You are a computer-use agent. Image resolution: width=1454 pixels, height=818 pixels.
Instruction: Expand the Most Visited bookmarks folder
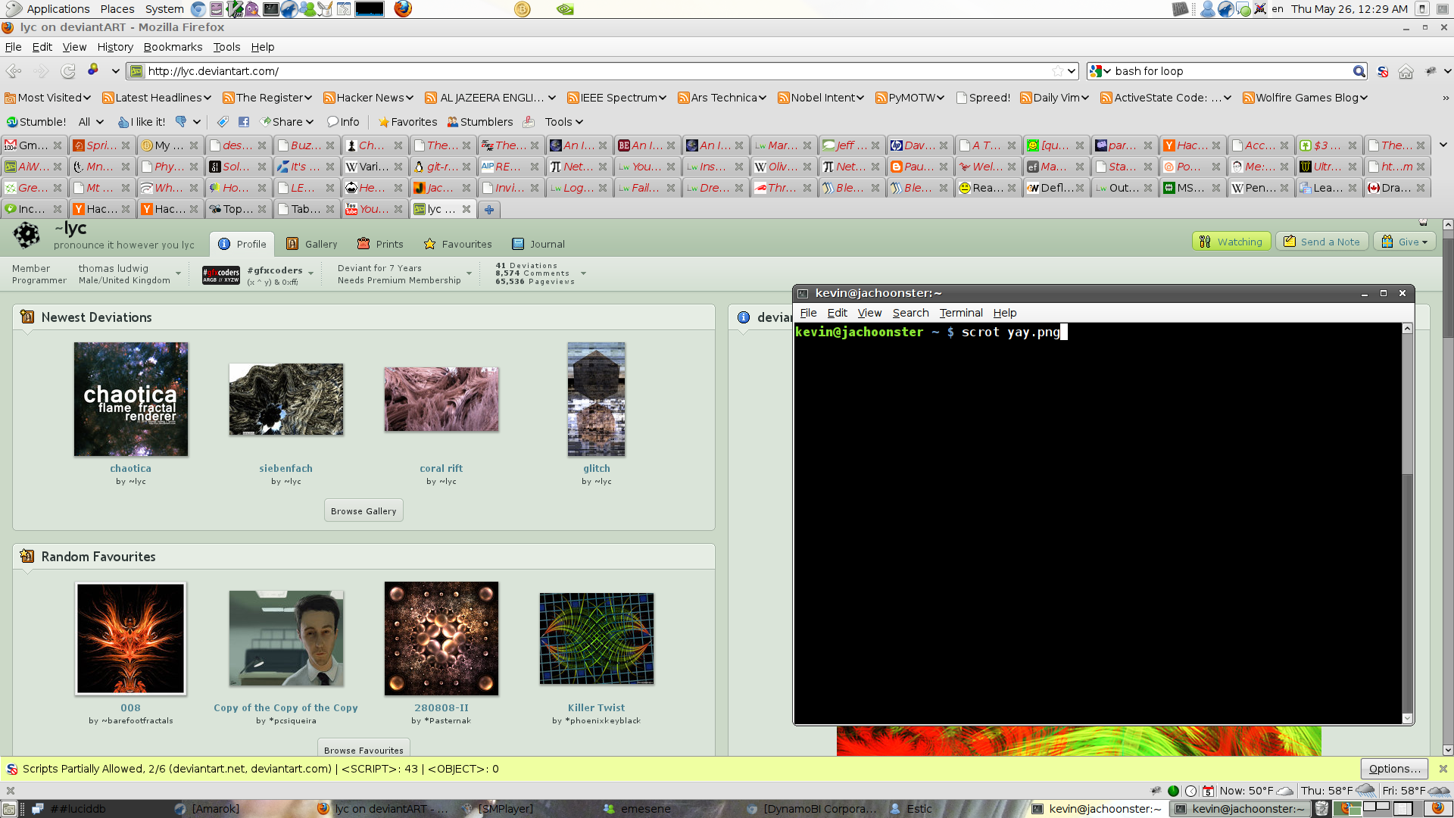point(47,98)
